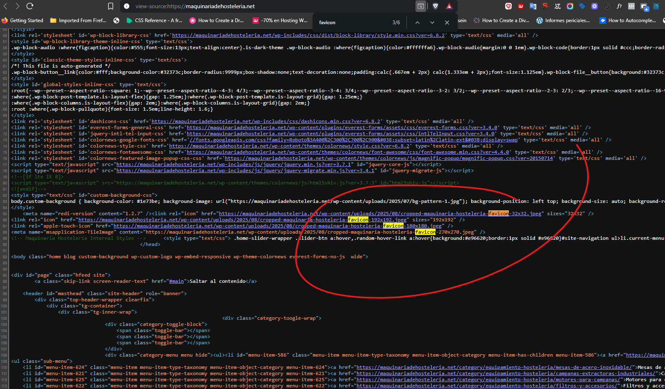This screenshot has height=389, width=665.
Task: Open the dashicons.min.css stylesheet link
Action: click(266, 121)
